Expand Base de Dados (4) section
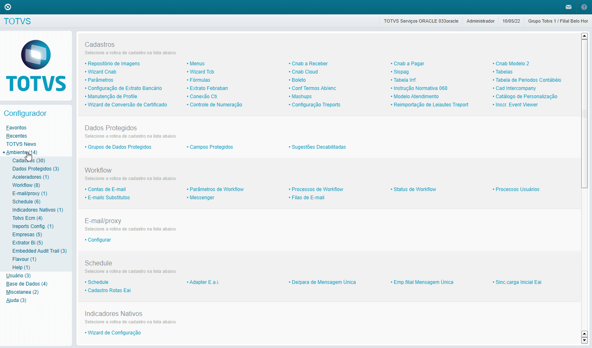This screenshot has height=348, width=592. [x=27, y=284]
